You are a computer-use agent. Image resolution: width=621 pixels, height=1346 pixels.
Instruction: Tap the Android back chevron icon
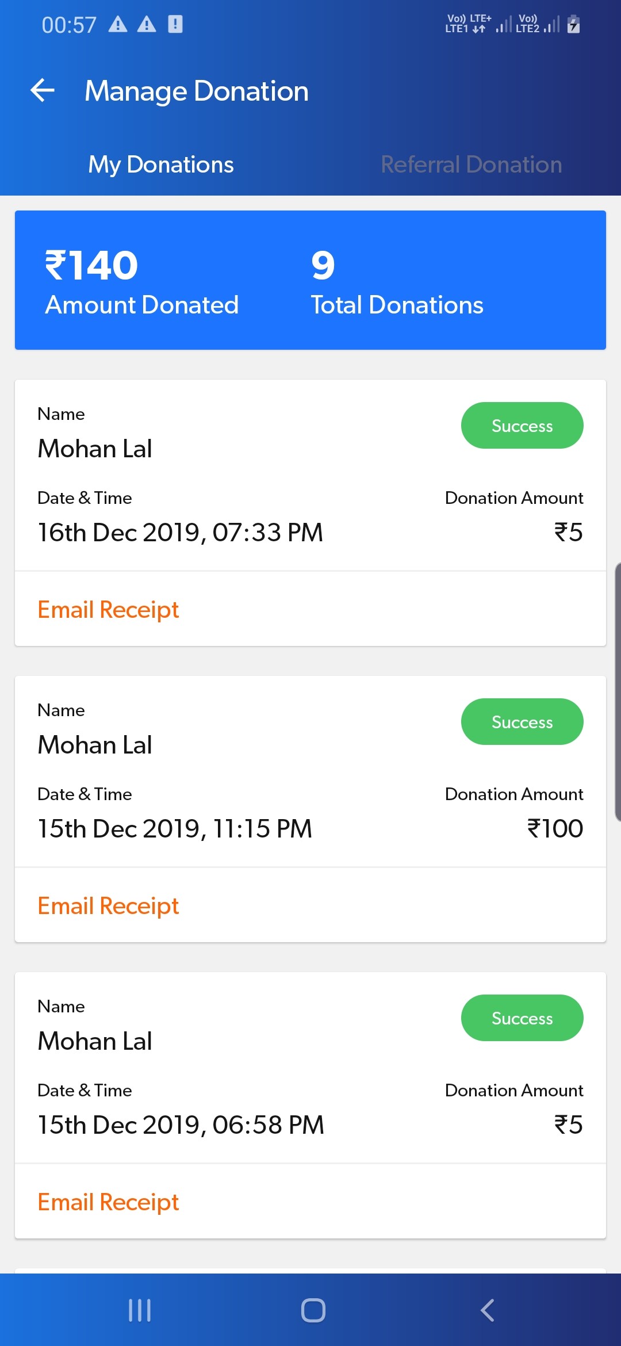tap(487, 1310)
